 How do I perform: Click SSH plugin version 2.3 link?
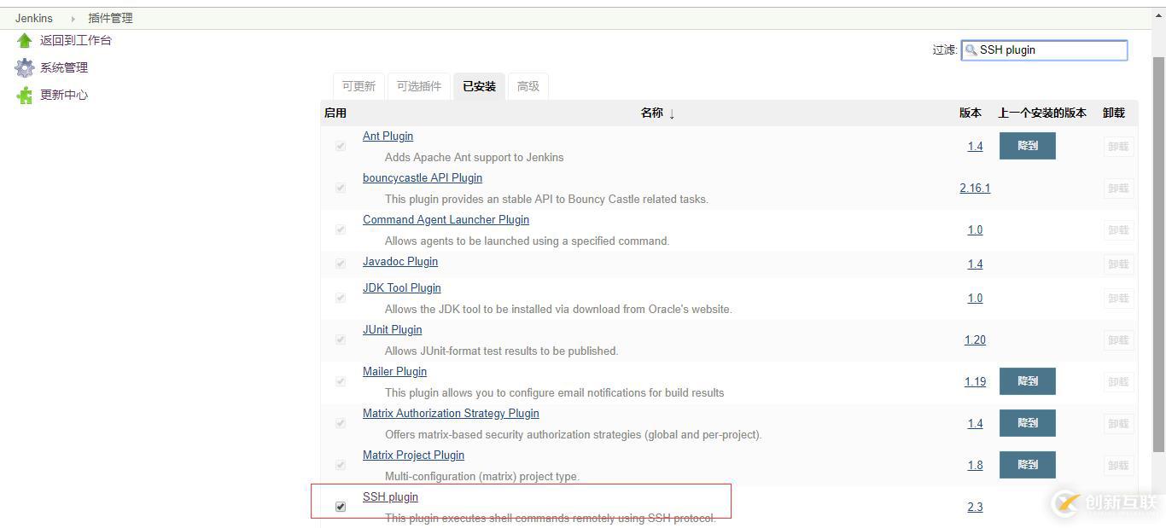[975, 507]
